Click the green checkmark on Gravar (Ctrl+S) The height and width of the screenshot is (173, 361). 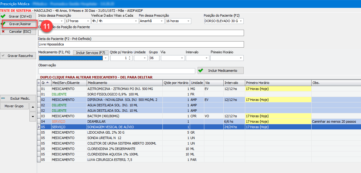click(x=3, y=16)
